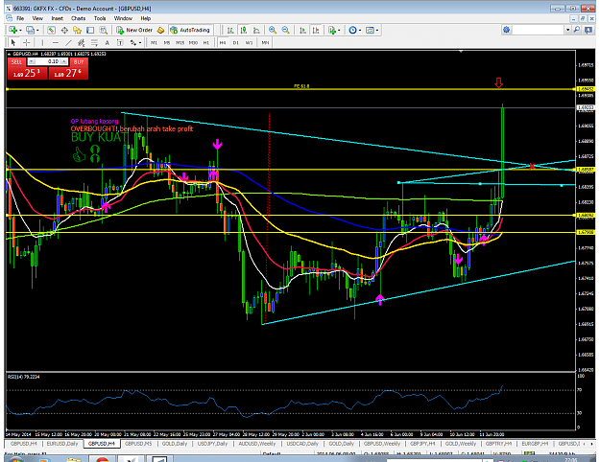The image size is (600, 462).
Task: Select the Fibonacci Retracement tool
Action: [x=94, y=42]
